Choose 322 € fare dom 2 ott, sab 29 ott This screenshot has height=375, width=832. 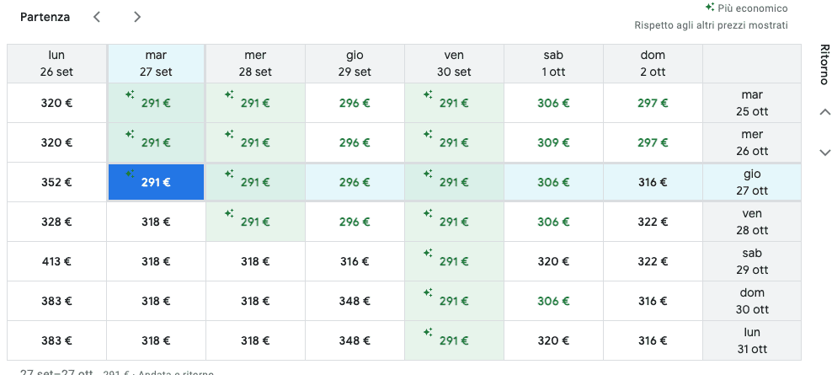653,261
